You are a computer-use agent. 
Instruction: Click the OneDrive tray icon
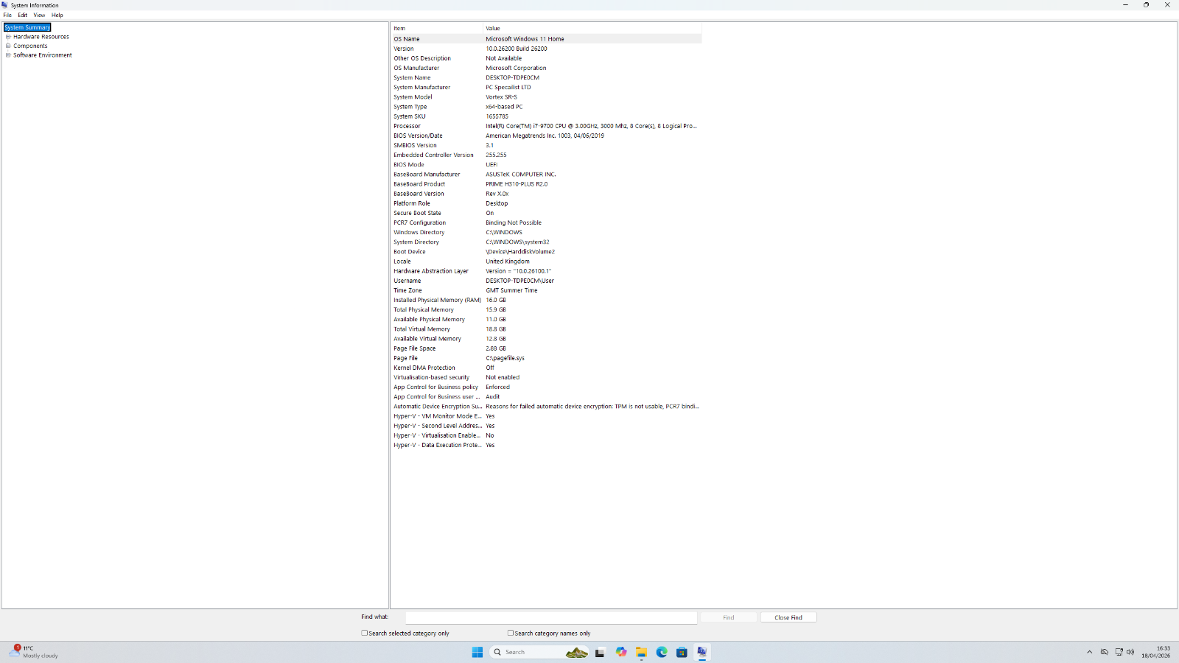click(x=1105, y=652)
